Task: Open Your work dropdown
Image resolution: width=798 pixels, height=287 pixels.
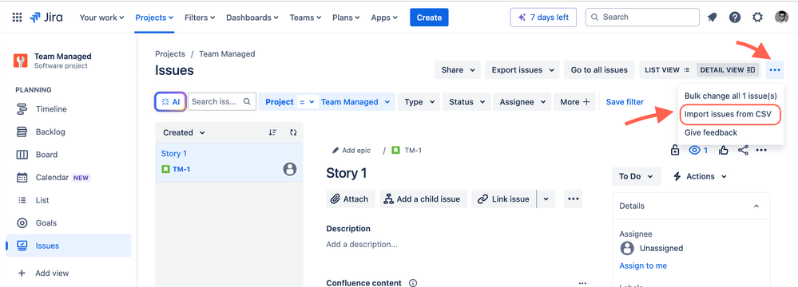Action: (x=101, y=18)
